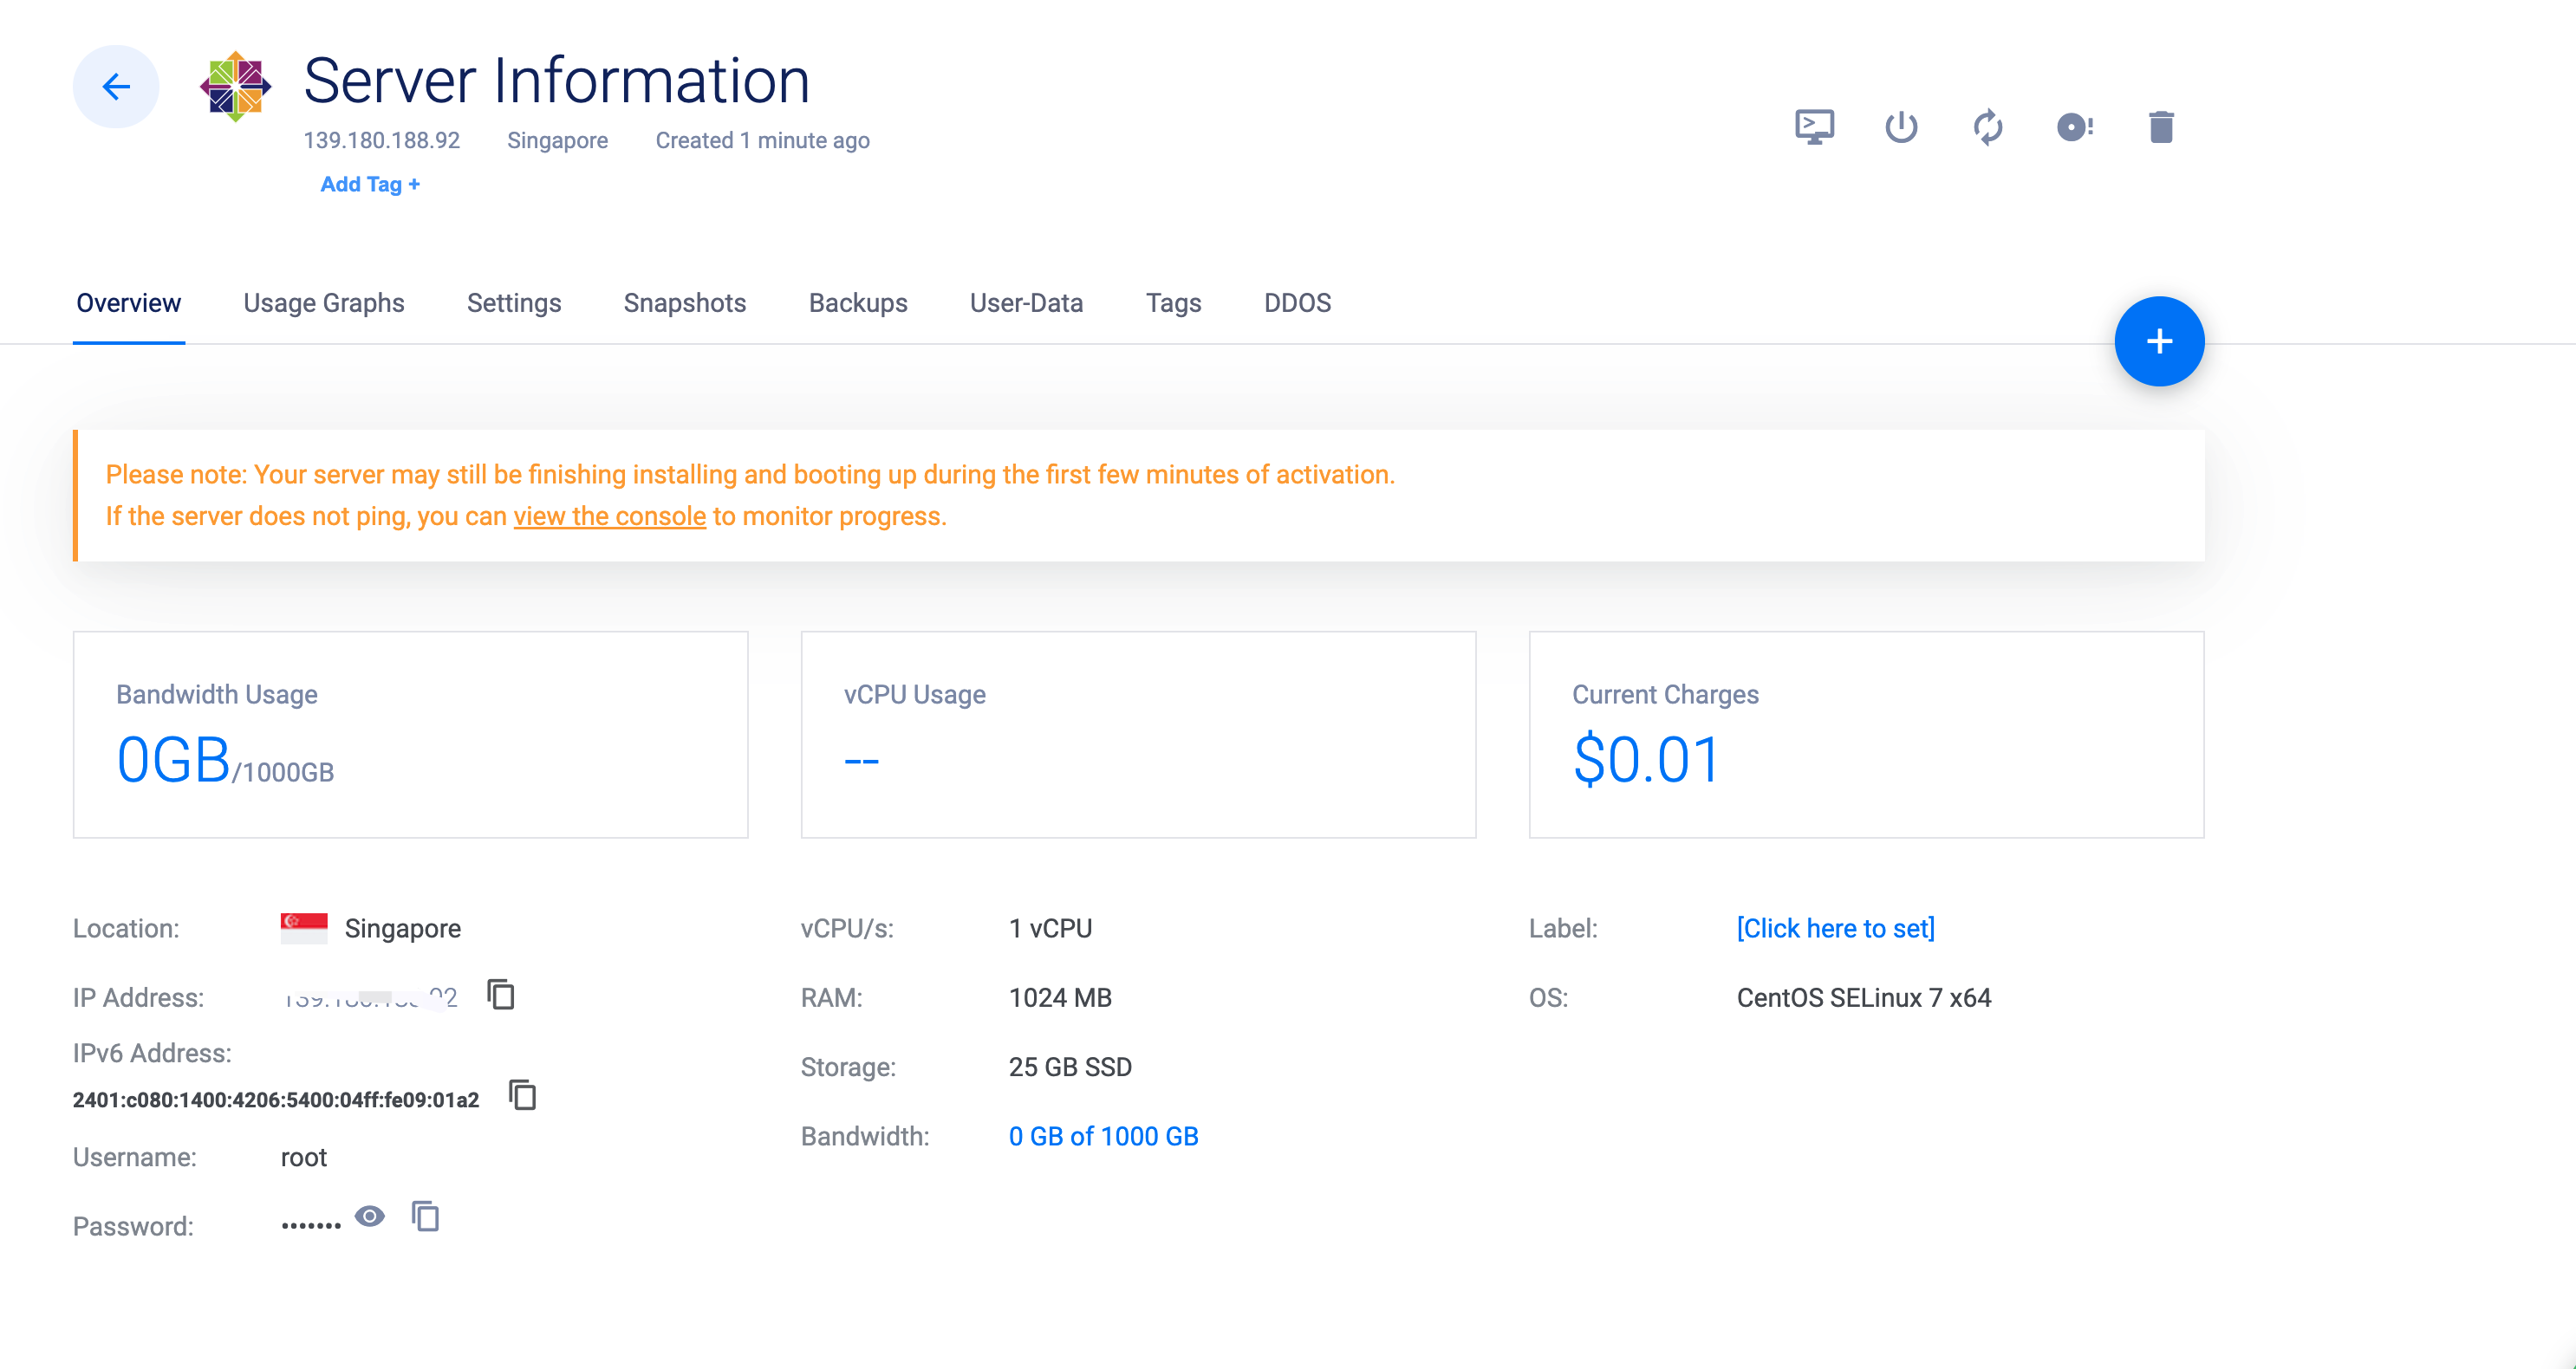Stop the server with power icon
This screenshot has width=2576, height=1369.
coord(1901,127)
